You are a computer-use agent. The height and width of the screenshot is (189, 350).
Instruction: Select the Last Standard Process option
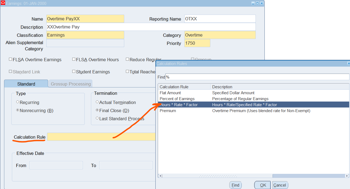pyautogui.click(x=97, y=118)
